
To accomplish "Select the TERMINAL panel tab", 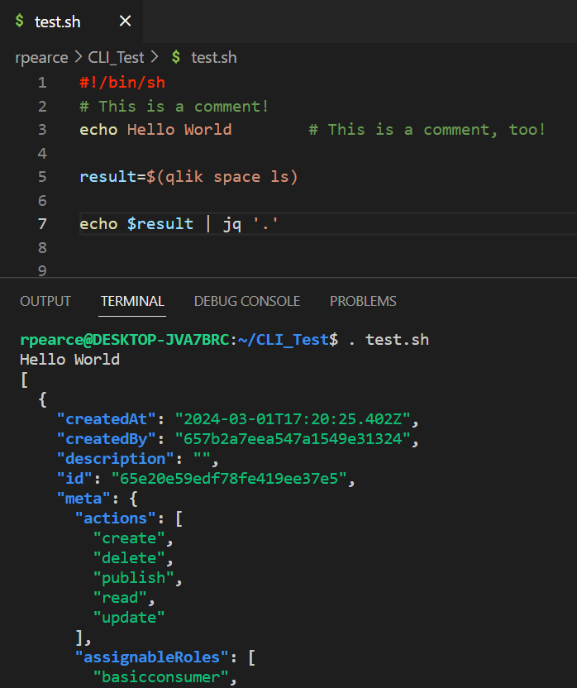I will (x=132, y=301).
